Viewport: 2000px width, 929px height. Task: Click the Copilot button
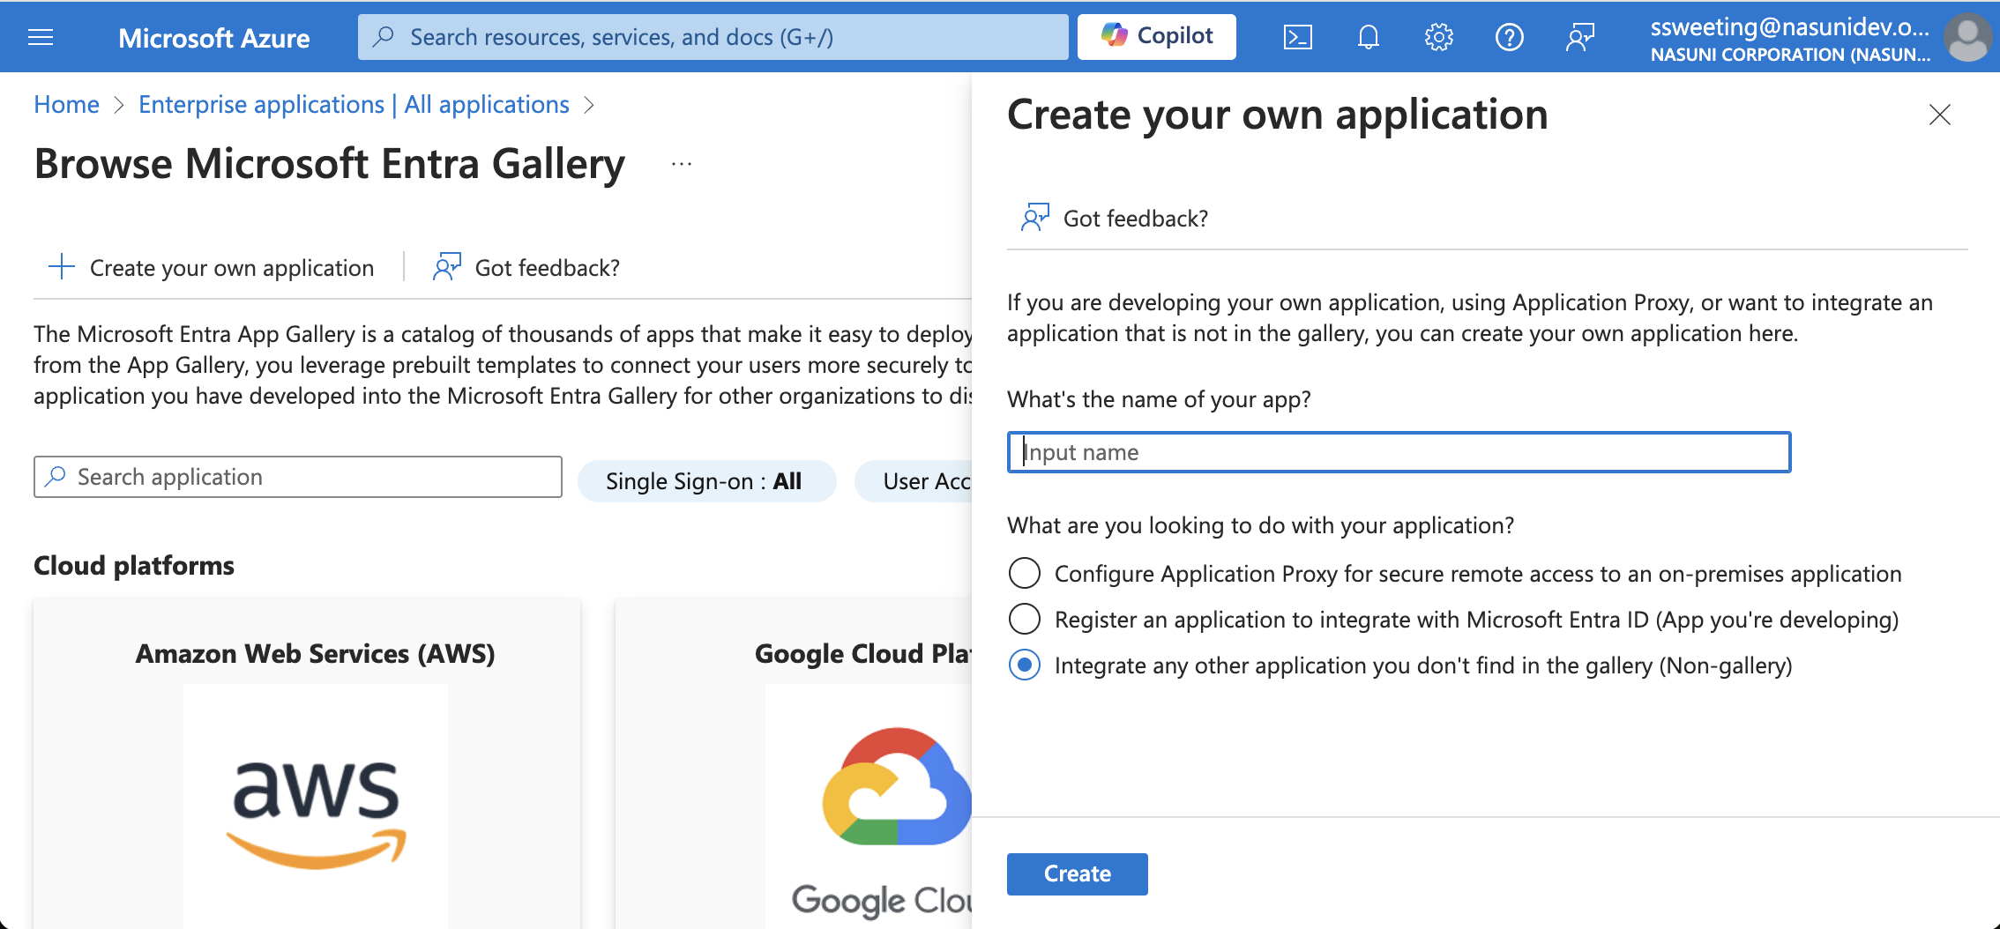click(1156, 36)
